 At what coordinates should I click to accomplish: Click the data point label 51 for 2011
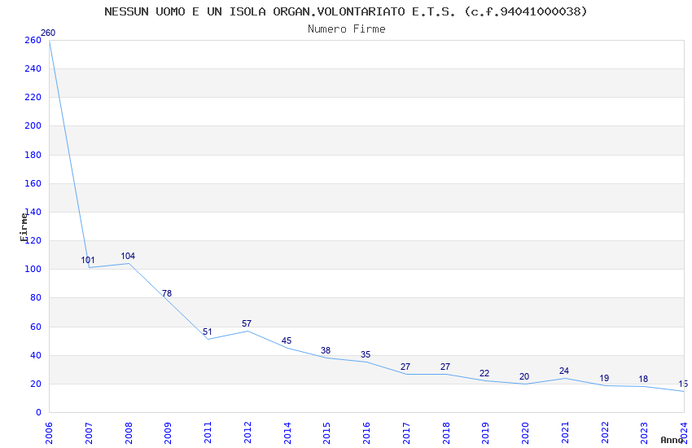pyautogui.click(x=208, y=332)
